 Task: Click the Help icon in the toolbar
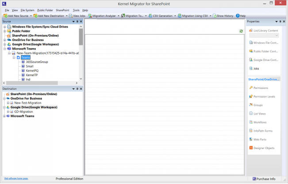tap(238, 16)
